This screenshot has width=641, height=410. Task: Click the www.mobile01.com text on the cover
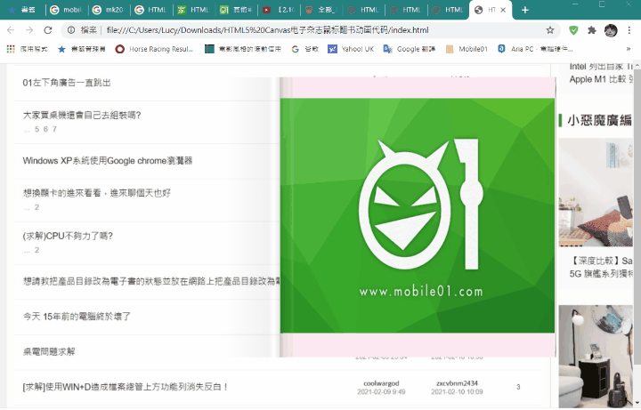[x=421, y=292]
